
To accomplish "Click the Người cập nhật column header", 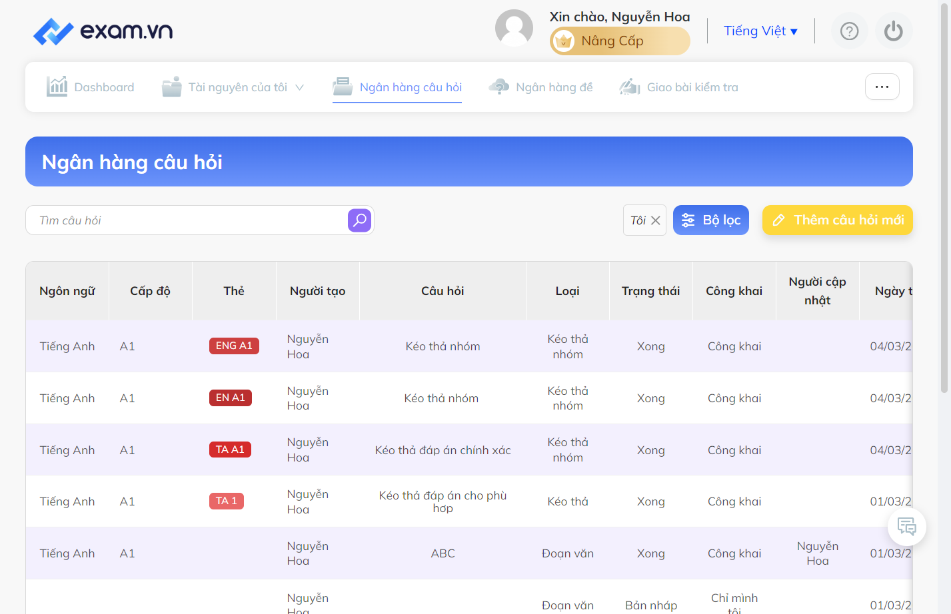I will click(818, 291).
